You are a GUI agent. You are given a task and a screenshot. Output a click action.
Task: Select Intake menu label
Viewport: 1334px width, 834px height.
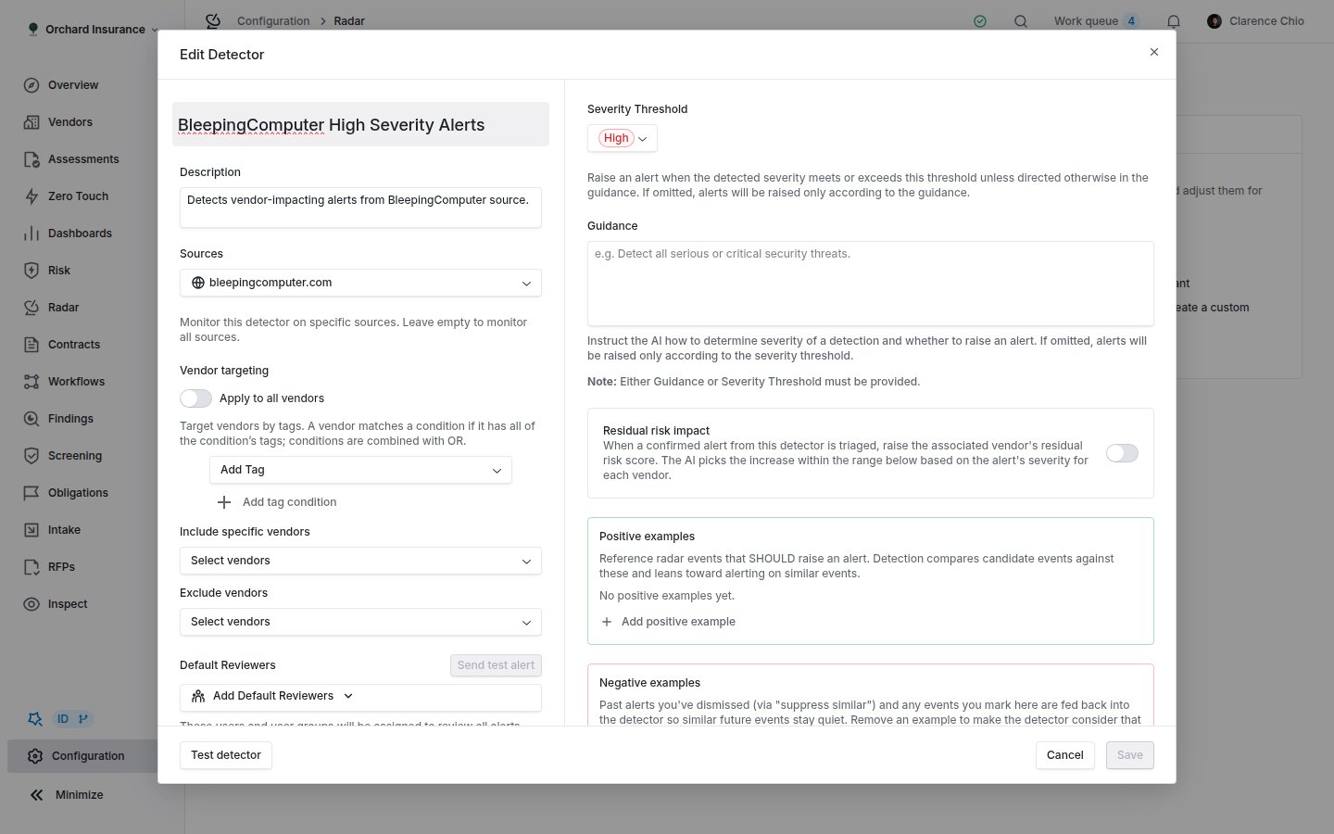pyautogui.click(x=64, y=530)
